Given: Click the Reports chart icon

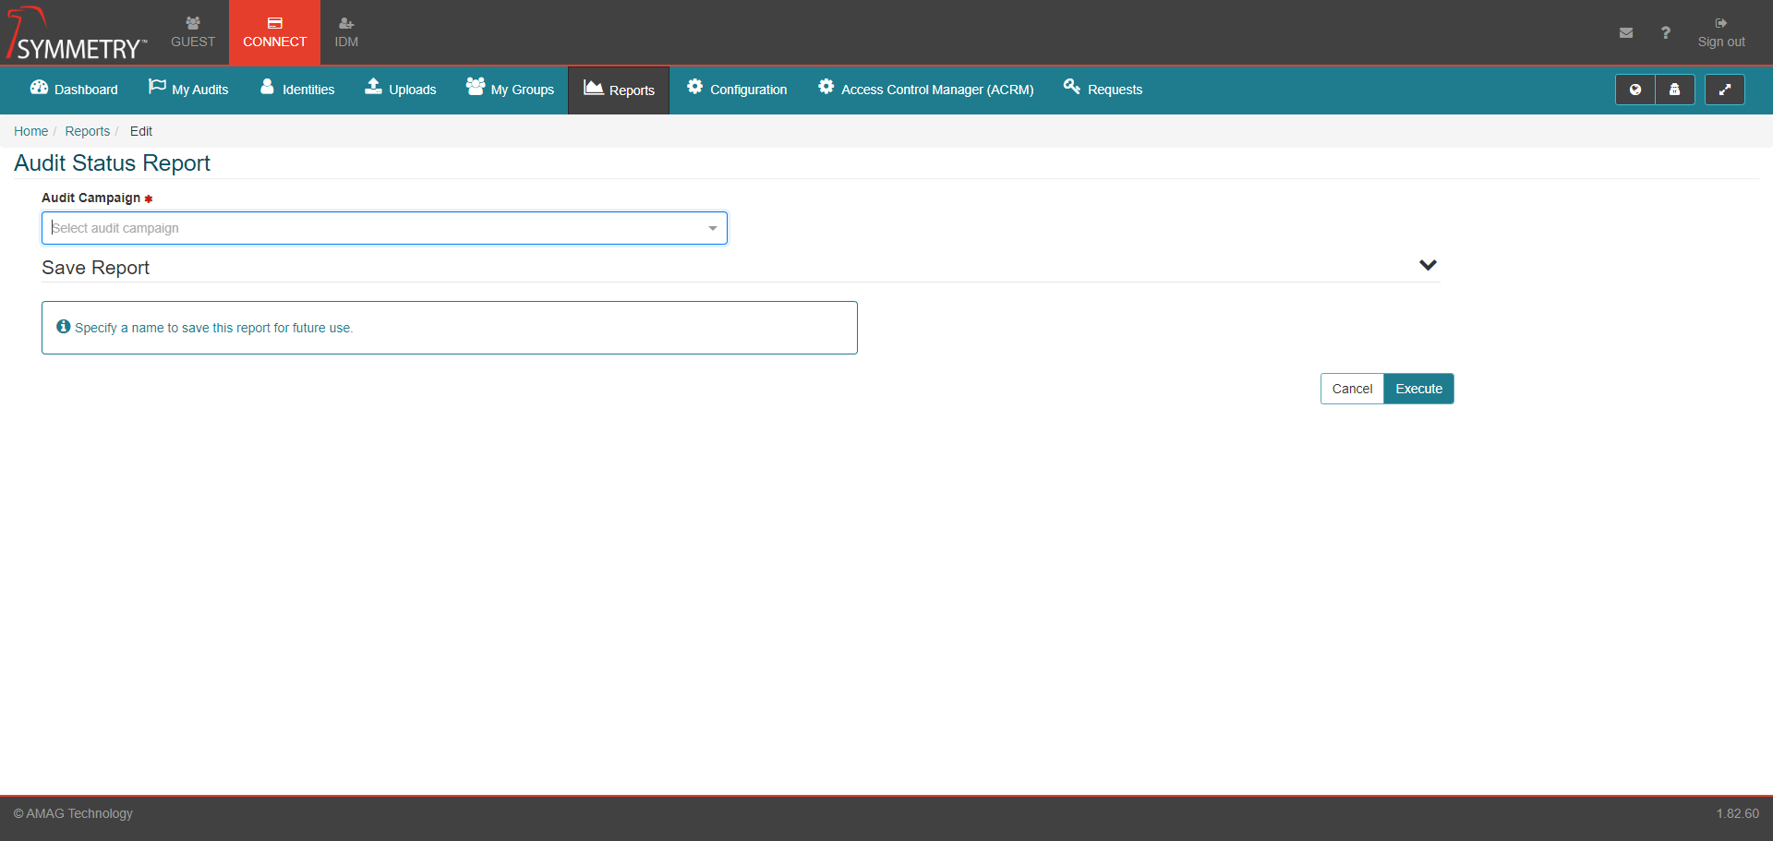Looking at the screenshot, I should (594, 87).
